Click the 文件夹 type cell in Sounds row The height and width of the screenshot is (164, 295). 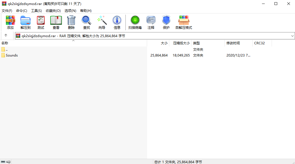(198, 55)
